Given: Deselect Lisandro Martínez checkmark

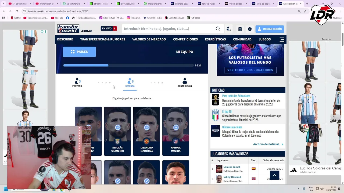Looking at the screenshot, I should click(x=146, y=127).
